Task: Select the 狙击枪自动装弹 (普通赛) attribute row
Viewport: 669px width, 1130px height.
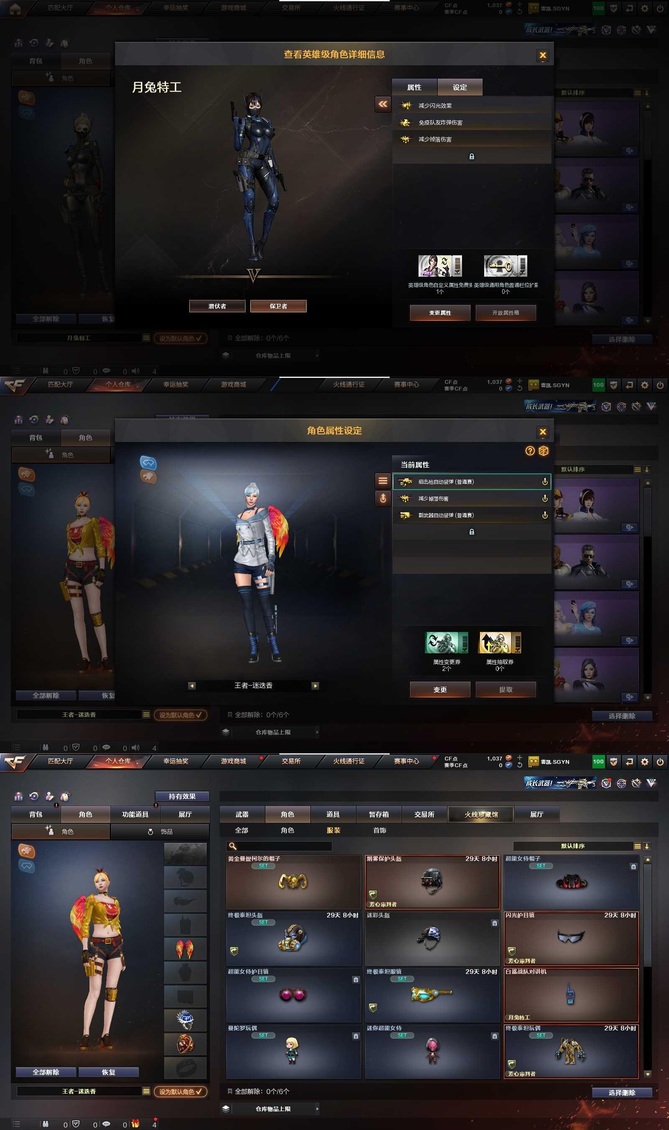Action: point(472,482)
